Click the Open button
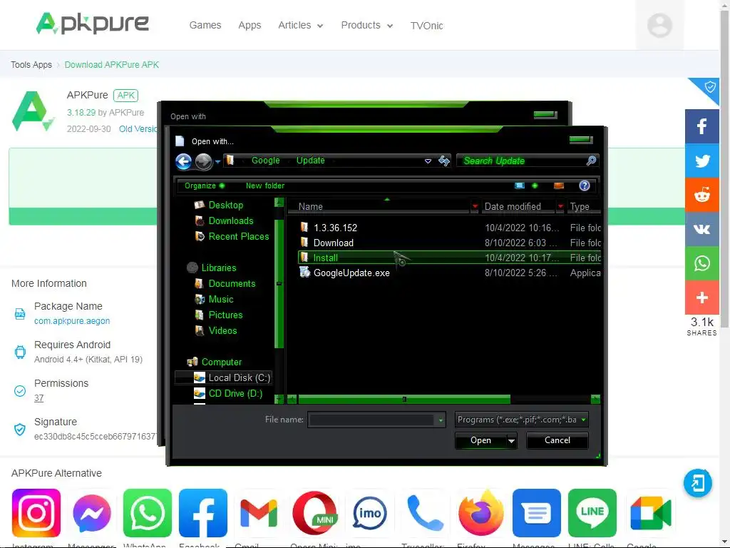This screenshot has width=730, height=548. coord(481,440)
